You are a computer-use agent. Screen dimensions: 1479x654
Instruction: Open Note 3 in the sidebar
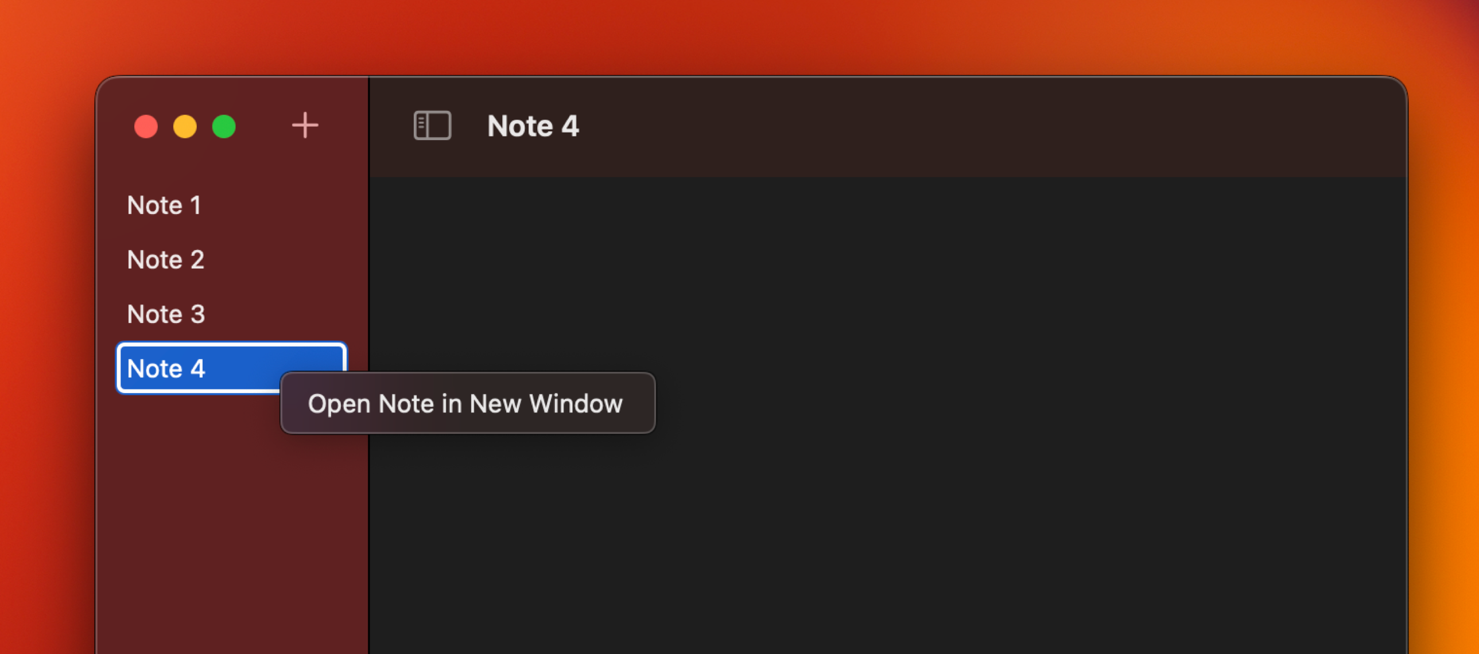pos(165,314)
